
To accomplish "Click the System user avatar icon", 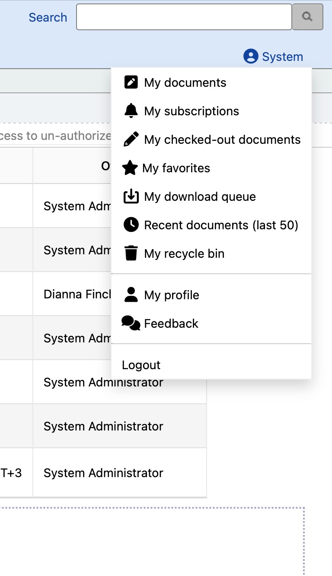I will click(x=251, y=57).
